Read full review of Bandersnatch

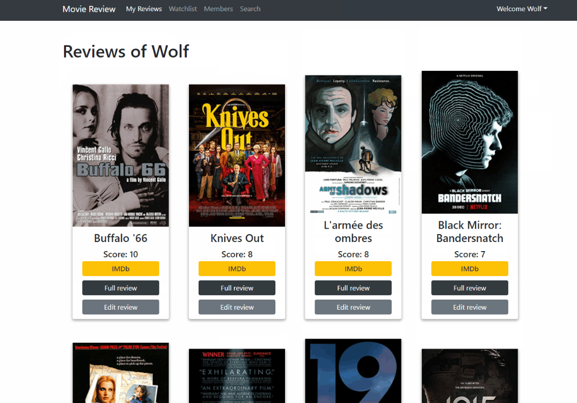coord(470,288)
